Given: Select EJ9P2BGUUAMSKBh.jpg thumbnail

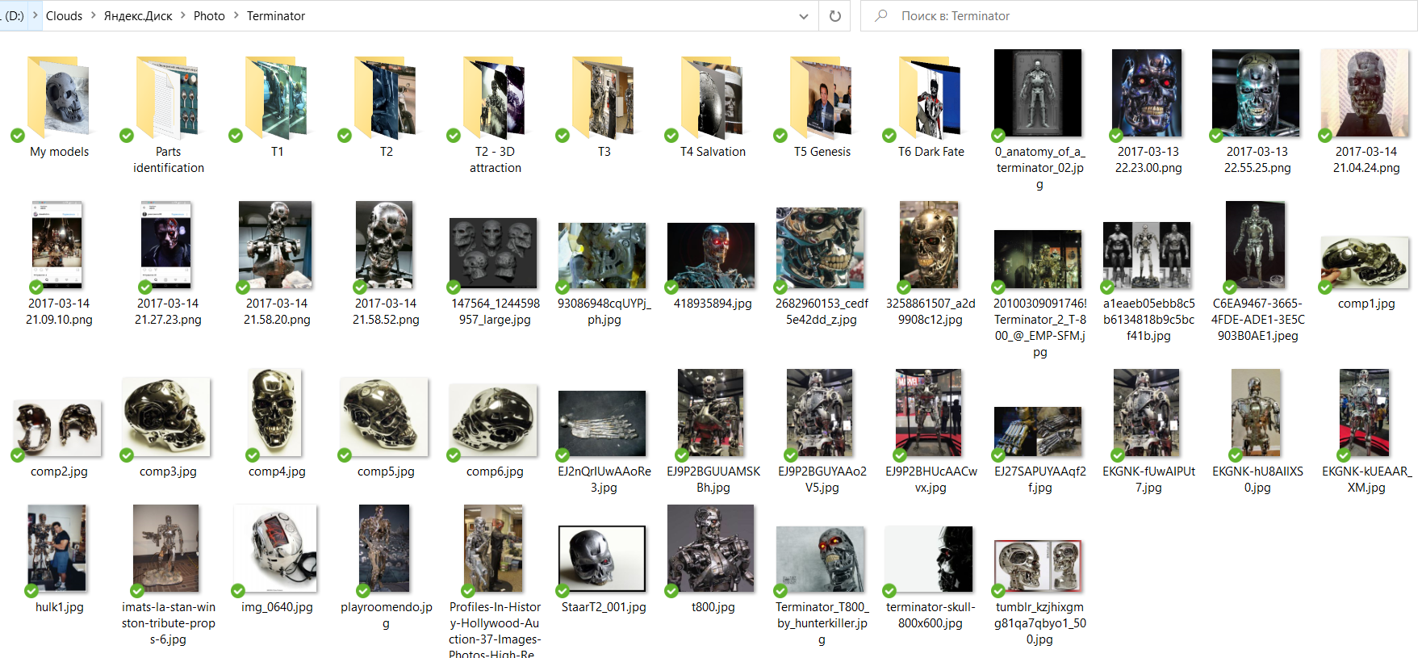Looking at the screenshot, I should tap(711, 413).
